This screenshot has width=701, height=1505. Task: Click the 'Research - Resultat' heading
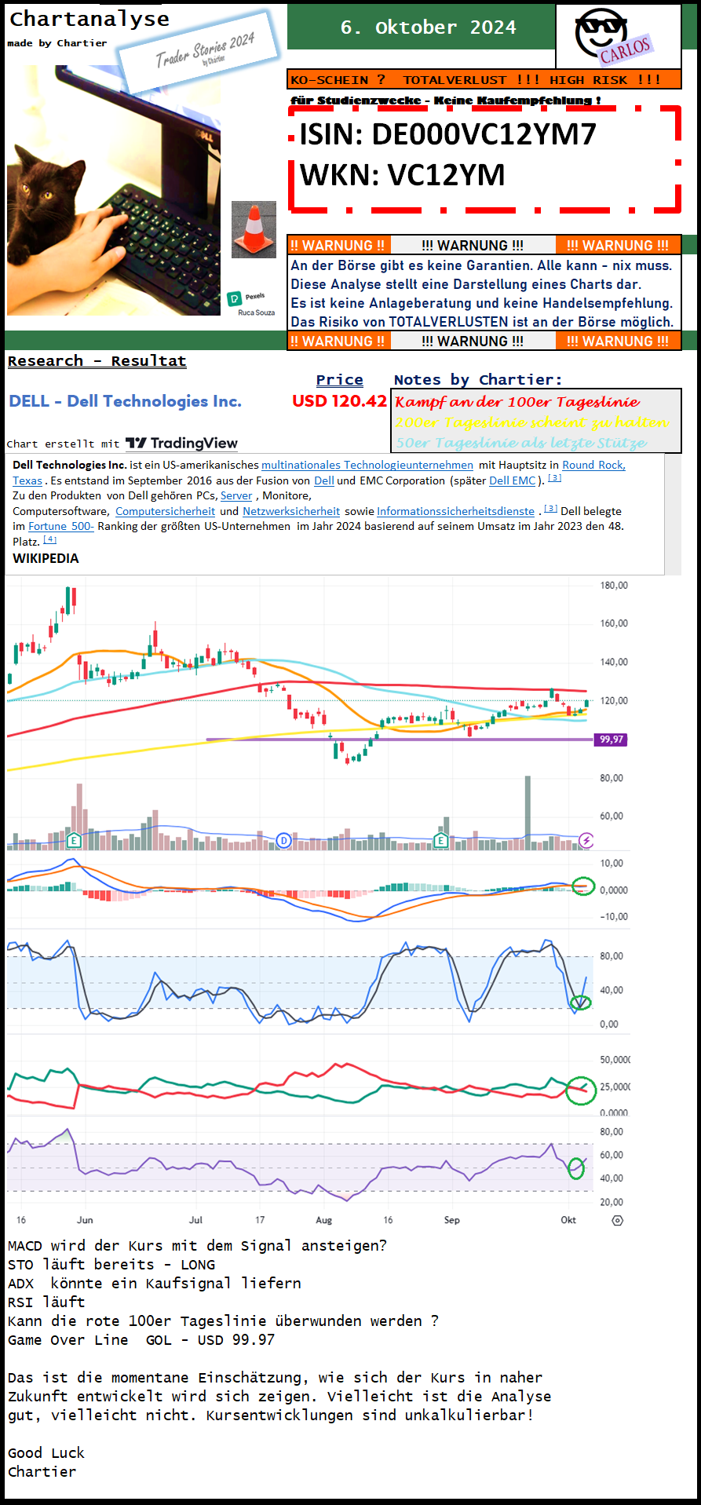pyautogui.click(x=97, y=361)
